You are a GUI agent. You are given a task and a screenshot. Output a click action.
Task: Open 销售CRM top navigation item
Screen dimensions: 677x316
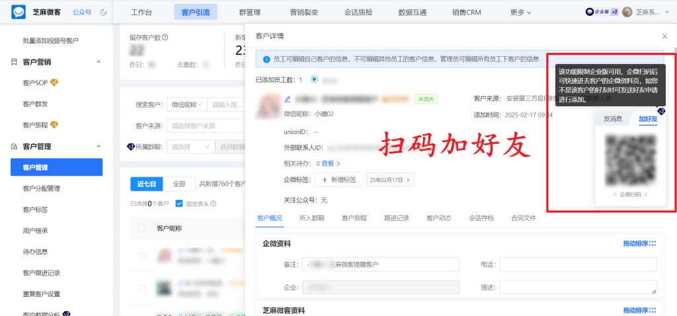(x=466, y=13)
